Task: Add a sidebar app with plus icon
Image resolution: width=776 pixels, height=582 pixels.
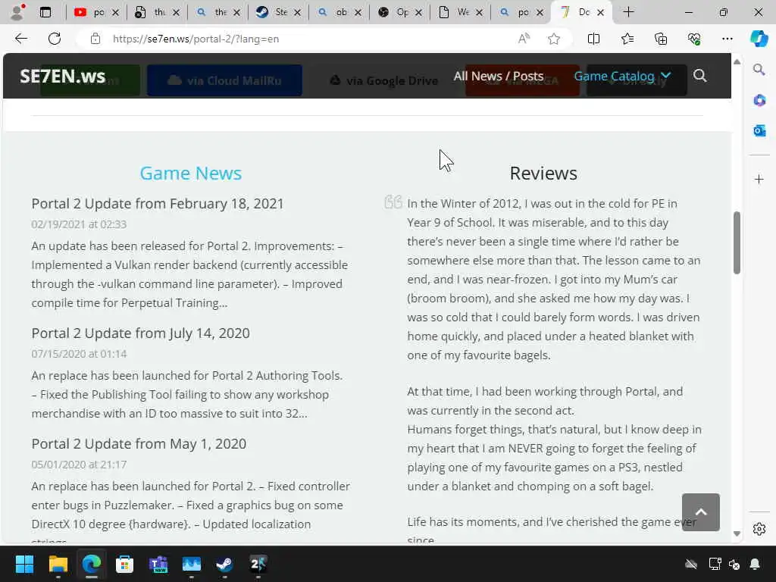Action: click(x=759, y=179)
